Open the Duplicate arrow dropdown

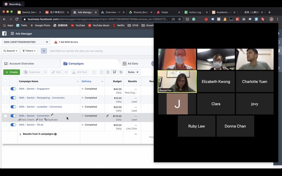pyautogui.click(x=45, y=72)
